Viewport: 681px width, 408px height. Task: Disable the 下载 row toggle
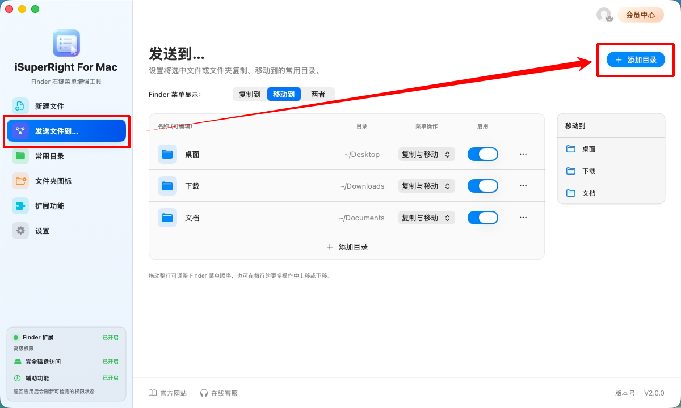(x=483, y=186)
